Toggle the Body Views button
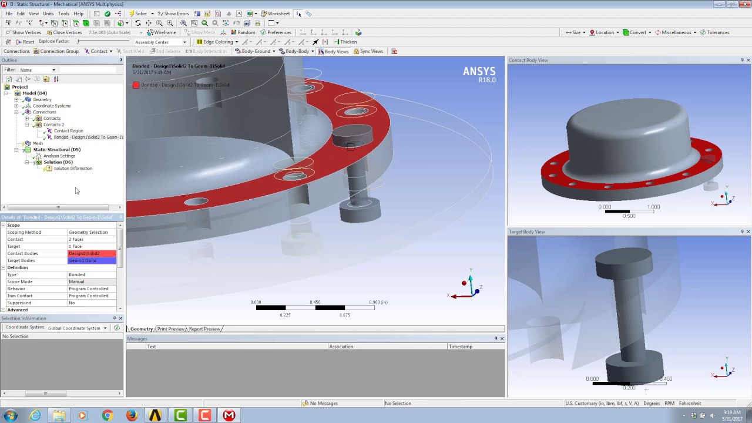The height and width of the screenshot is (423, 752). coord(333,51)
